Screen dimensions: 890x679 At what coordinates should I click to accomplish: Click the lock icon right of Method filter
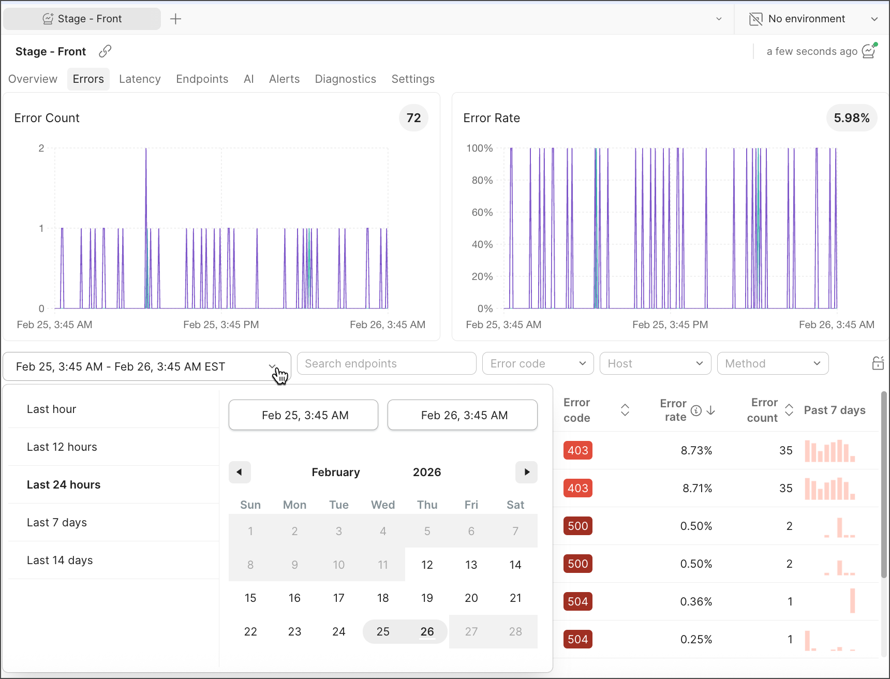pos(878,363)
